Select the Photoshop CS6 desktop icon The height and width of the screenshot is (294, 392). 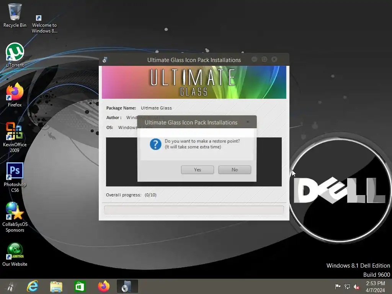pos(15,178)
